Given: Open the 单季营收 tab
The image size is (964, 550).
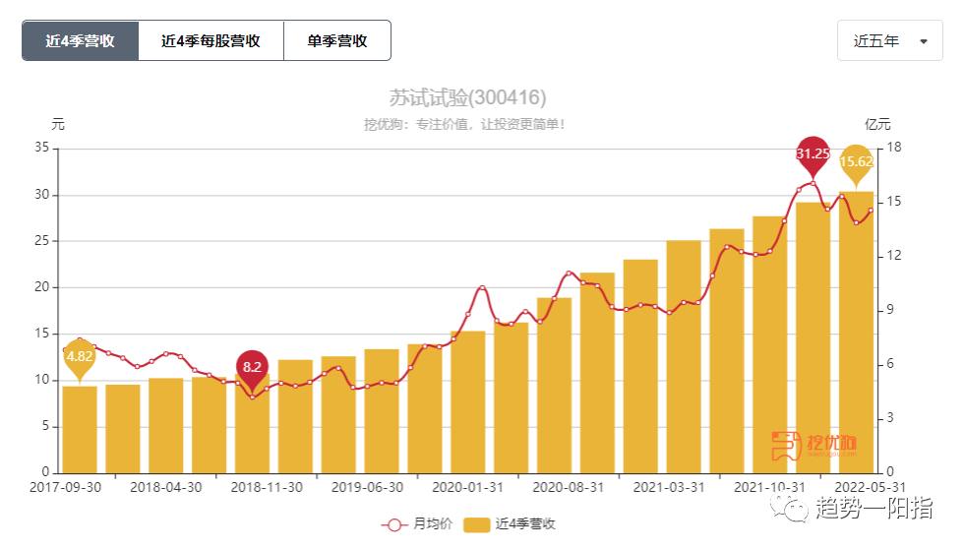Looking at the screenshot, I should [x=336, y=40].
